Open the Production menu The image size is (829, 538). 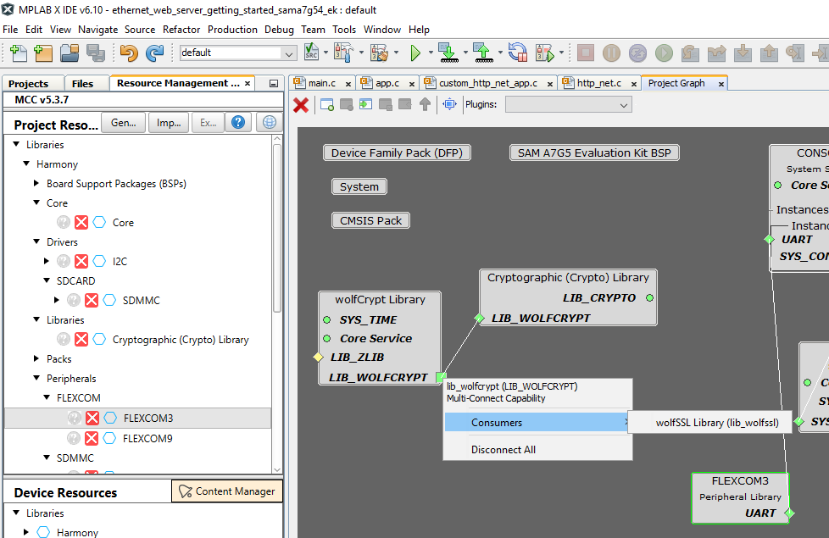point(232,30)
